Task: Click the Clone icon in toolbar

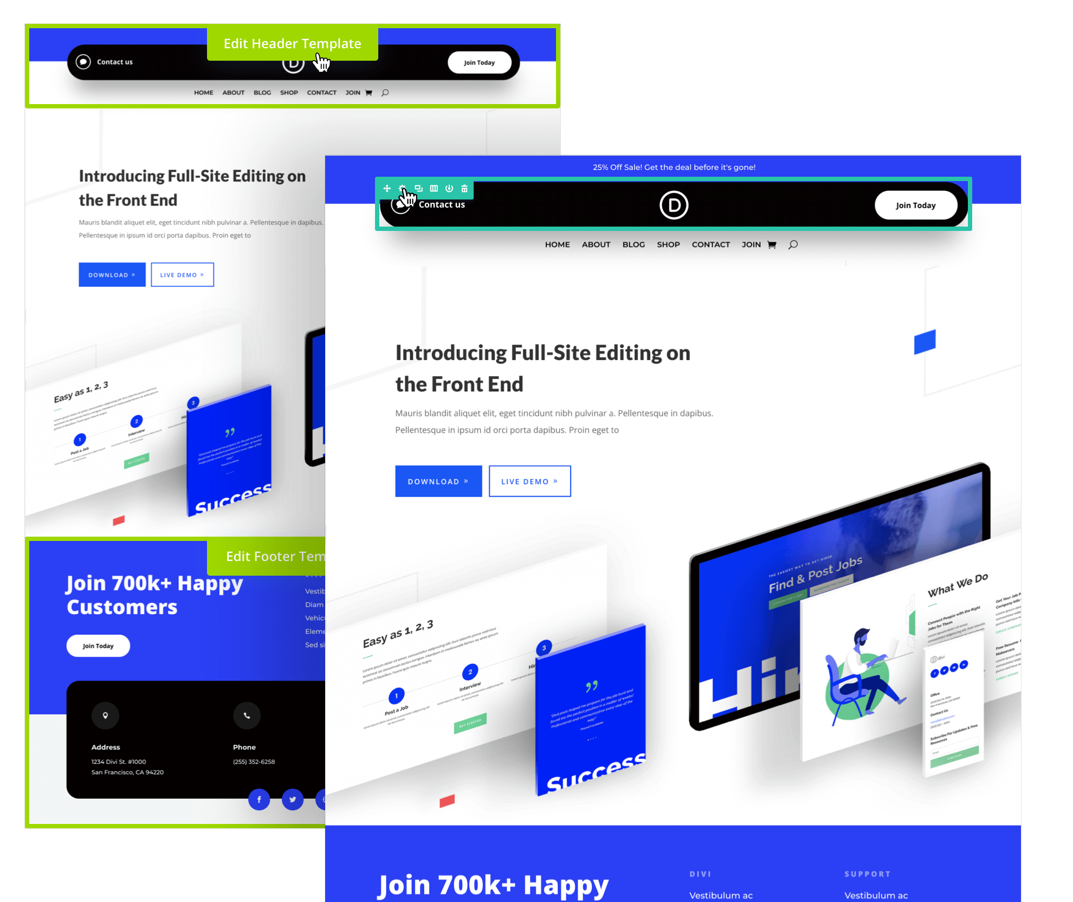Action: (x=418, y=189)
